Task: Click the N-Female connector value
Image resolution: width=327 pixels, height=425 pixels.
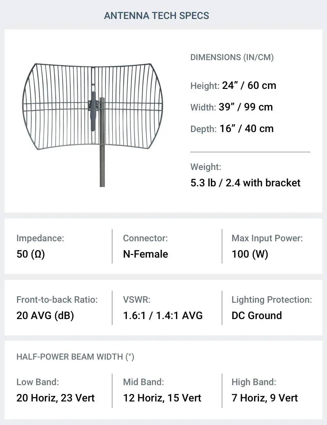Action: pos(146,254)
